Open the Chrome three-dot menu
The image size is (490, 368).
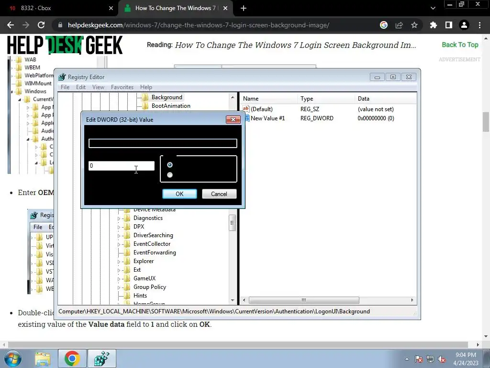[x=479, y=25]
